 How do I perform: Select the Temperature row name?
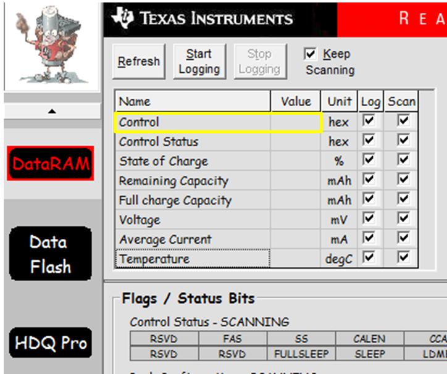click(x=193, y=259)
